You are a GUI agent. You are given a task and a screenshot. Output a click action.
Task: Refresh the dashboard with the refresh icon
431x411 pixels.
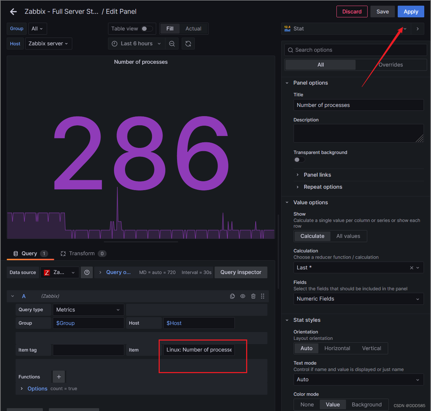point(188,44)
